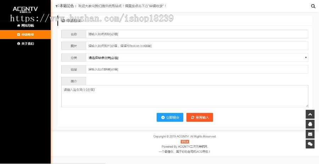Click inside the 简介 description textarea
The image size is (319, 164).
(x=184, y=96)
